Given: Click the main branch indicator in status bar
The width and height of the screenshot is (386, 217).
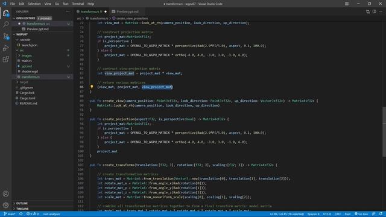Looking at the screenshot, I should [10, 214].
